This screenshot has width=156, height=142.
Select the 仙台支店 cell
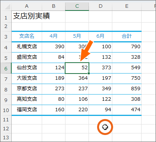tap(27, 68)
